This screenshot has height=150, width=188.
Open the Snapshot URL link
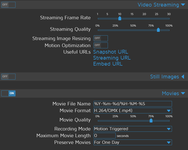click(x=111, y=52)
